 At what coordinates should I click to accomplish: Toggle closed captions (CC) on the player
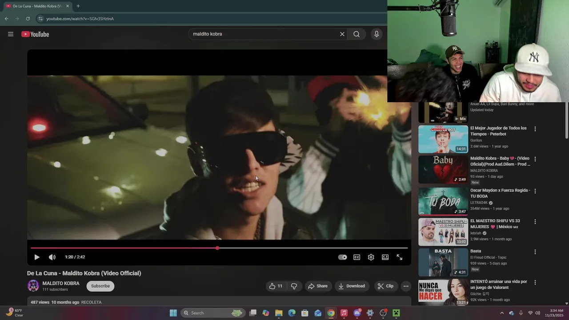pos(357,257)
